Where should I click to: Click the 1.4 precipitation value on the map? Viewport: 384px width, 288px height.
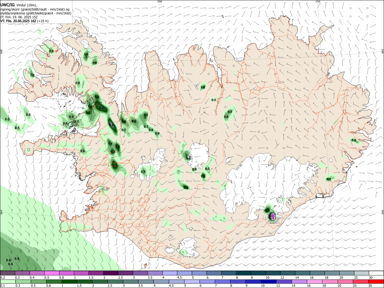coord(186,188)
